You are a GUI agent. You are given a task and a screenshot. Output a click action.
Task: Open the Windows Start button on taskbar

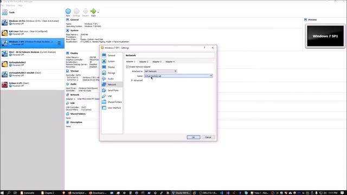coord(2,193)
